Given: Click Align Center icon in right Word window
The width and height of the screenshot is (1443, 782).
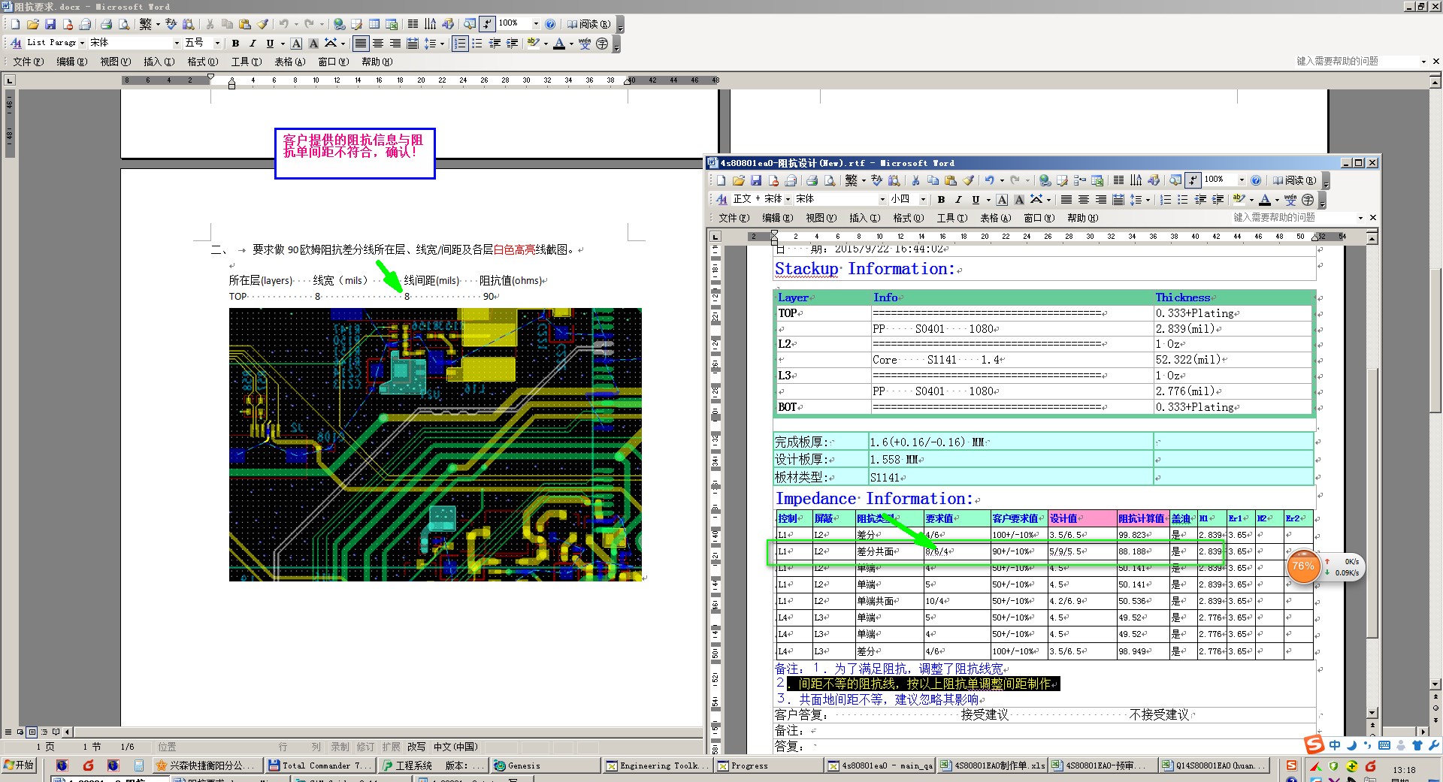Looking at the screenshot, I should 1083,200.
